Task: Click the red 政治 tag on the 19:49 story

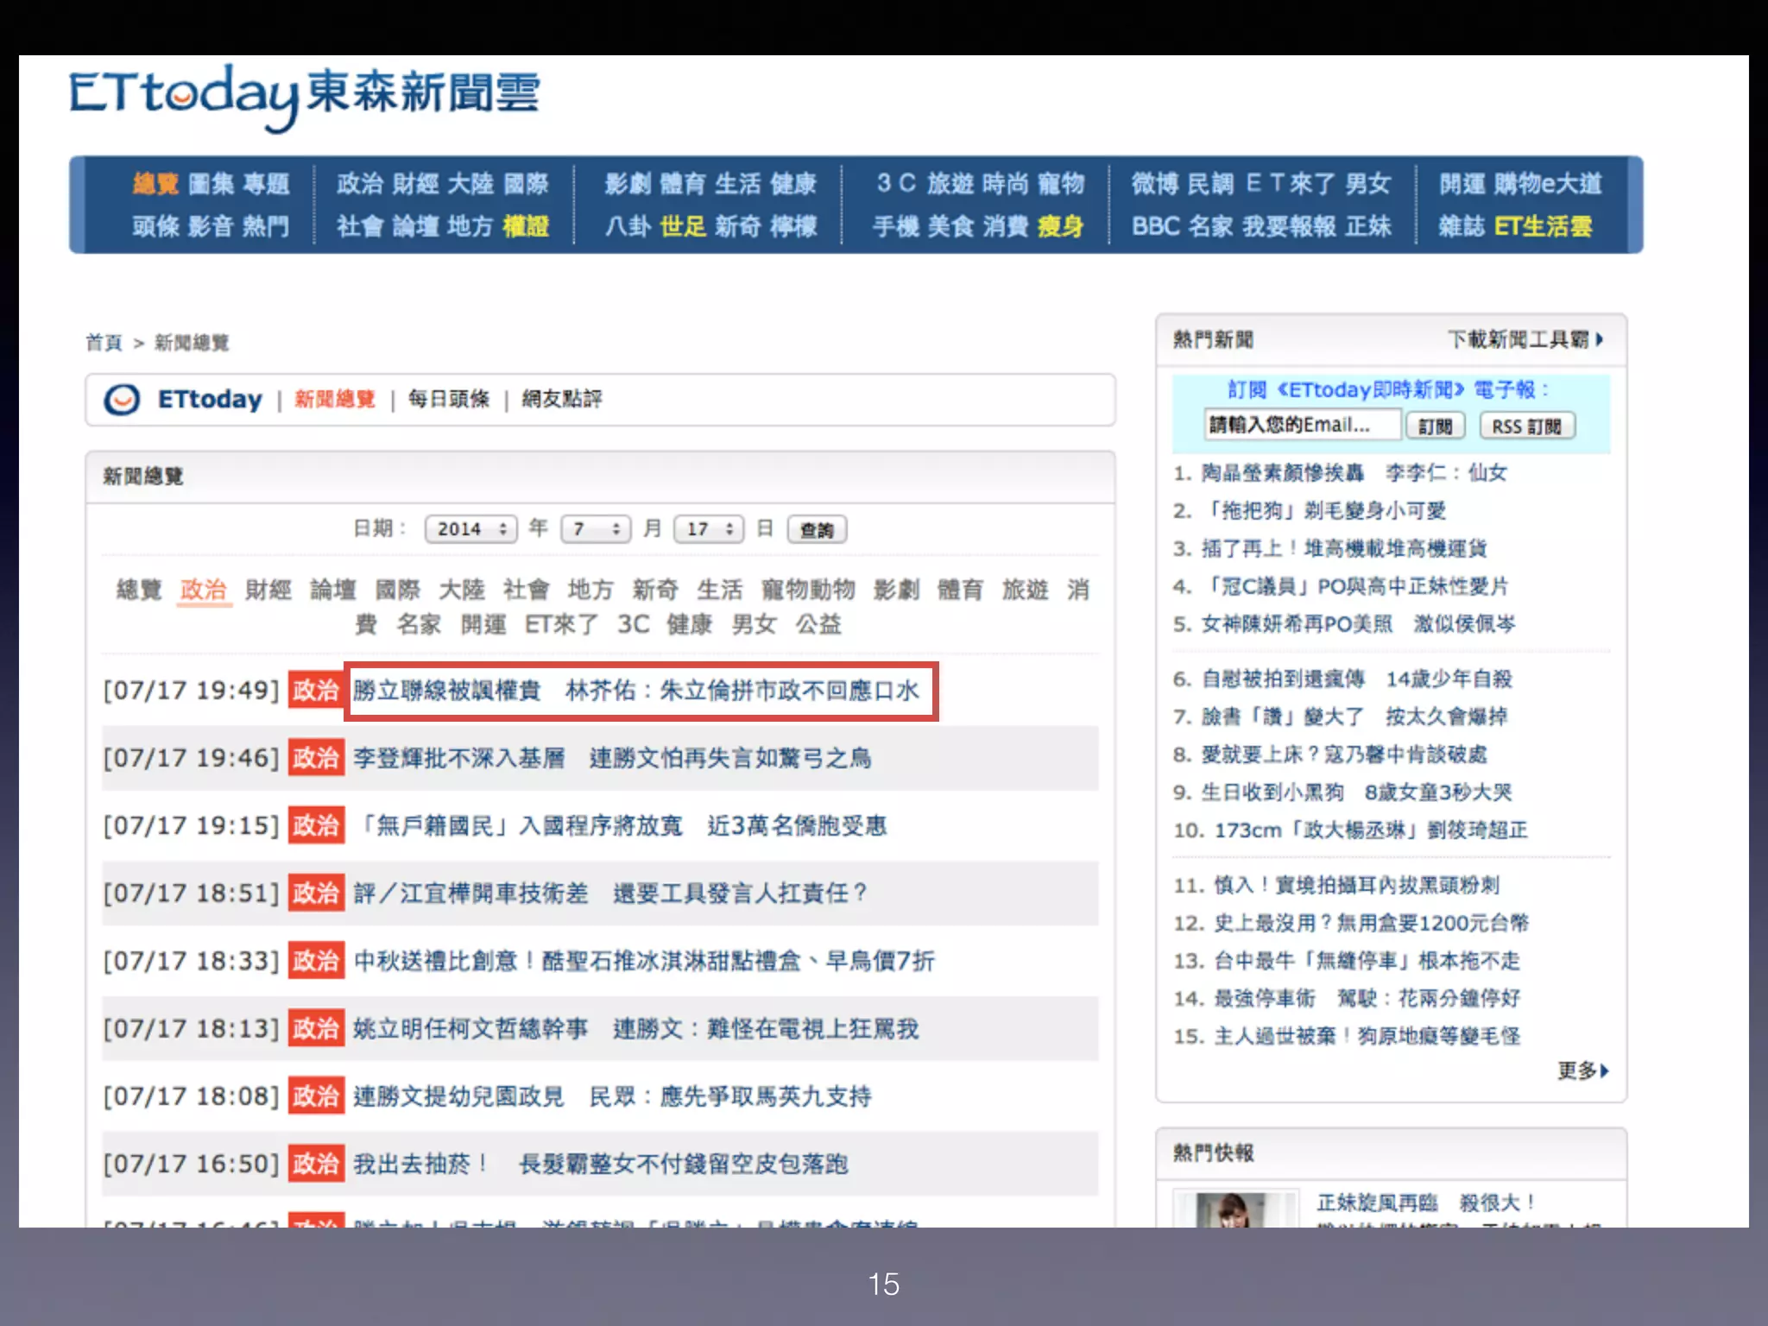Action: [316, 691]
